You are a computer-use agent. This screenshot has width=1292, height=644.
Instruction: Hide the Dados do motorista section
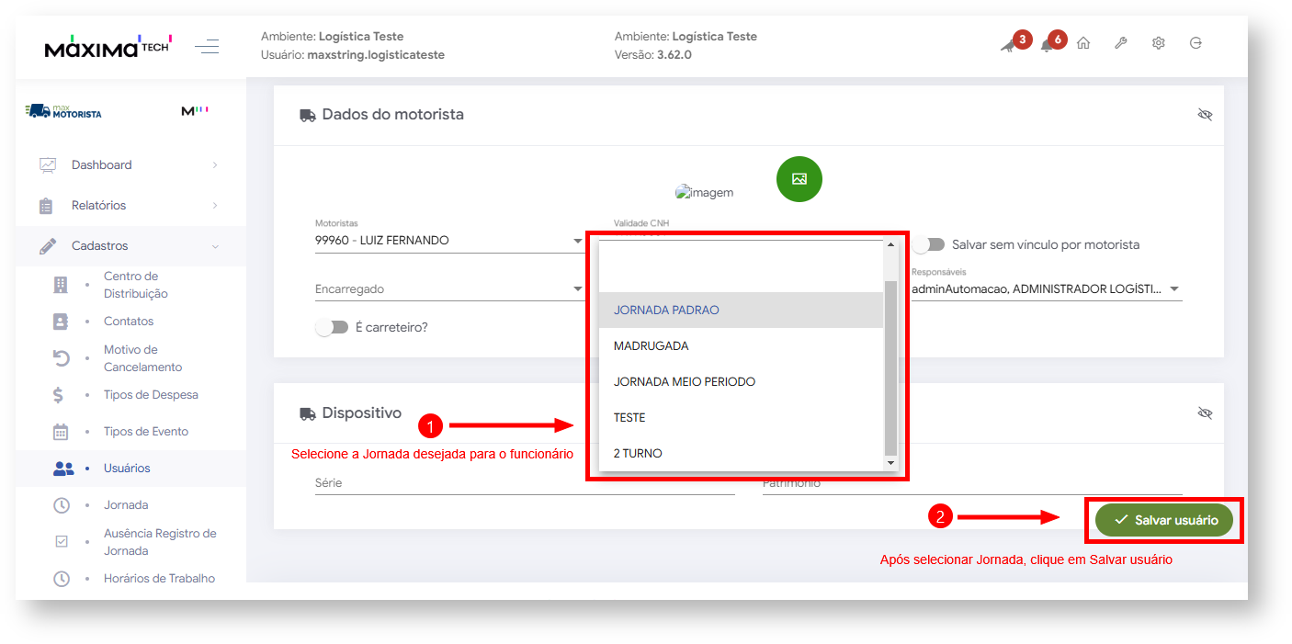click(x=1205, y=115)
